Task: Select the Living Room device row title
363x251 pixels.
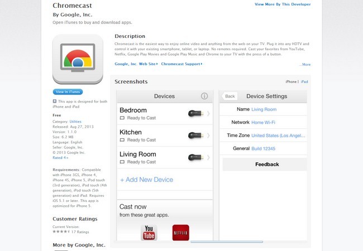Action: [138, 154]
